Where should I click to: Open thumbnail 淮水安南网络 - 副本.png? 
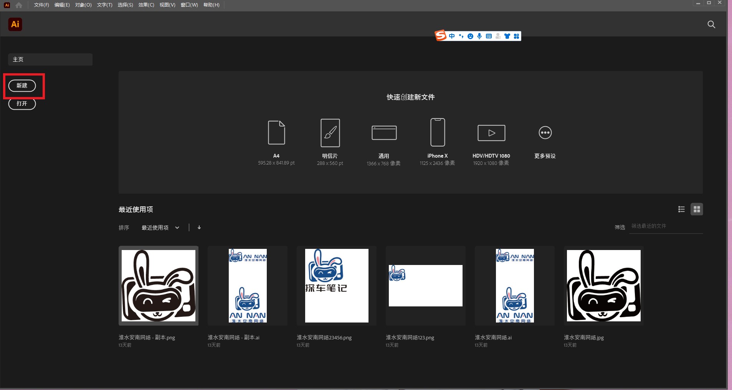[x=159, y=286]
